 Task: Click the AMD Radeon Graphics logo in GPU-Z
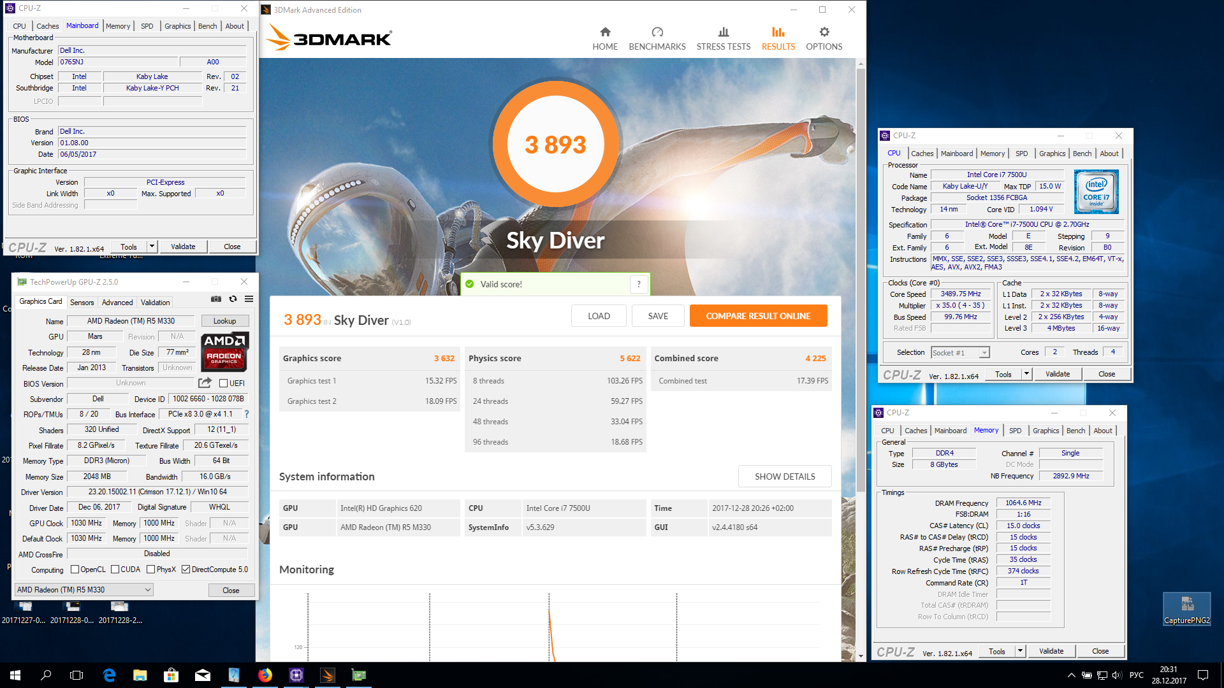pos(224,352)
